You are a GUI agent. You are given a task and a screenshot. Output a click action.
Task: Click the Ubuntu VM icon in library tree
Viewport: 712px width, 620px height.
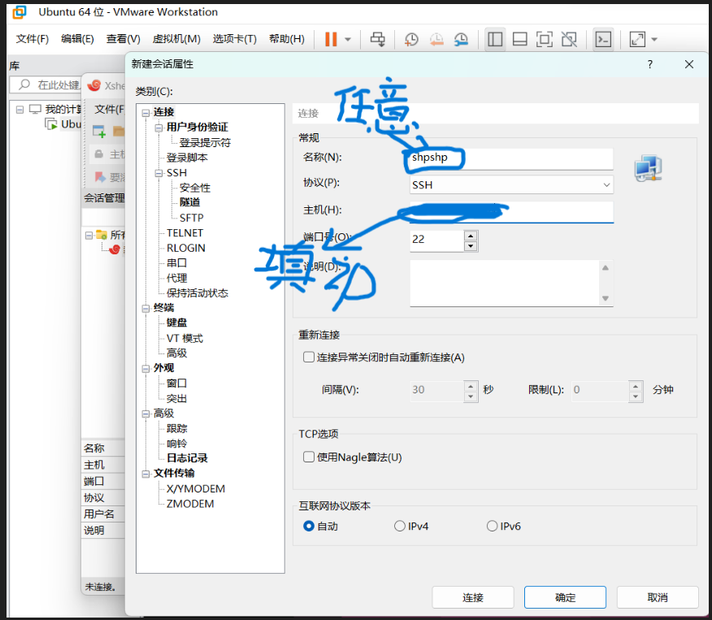coord(51,124)
